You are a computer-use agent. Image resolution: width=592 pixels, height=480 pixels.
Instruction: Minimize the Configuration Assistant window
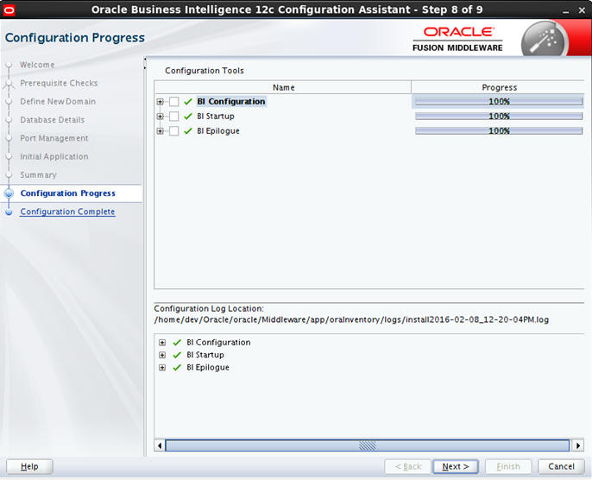click(x=565, y=10)
